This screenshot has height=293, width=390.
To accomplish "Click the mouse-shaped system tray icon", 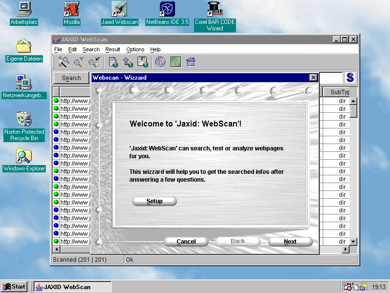I will pyautogui.click(x=356, y=287).
